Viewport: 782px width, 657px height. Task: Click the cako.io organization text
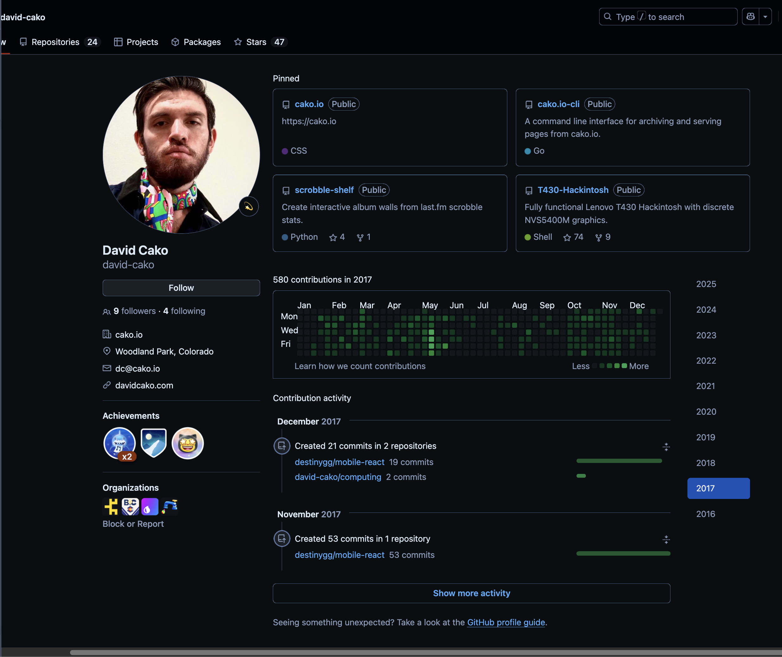[129, 335]
